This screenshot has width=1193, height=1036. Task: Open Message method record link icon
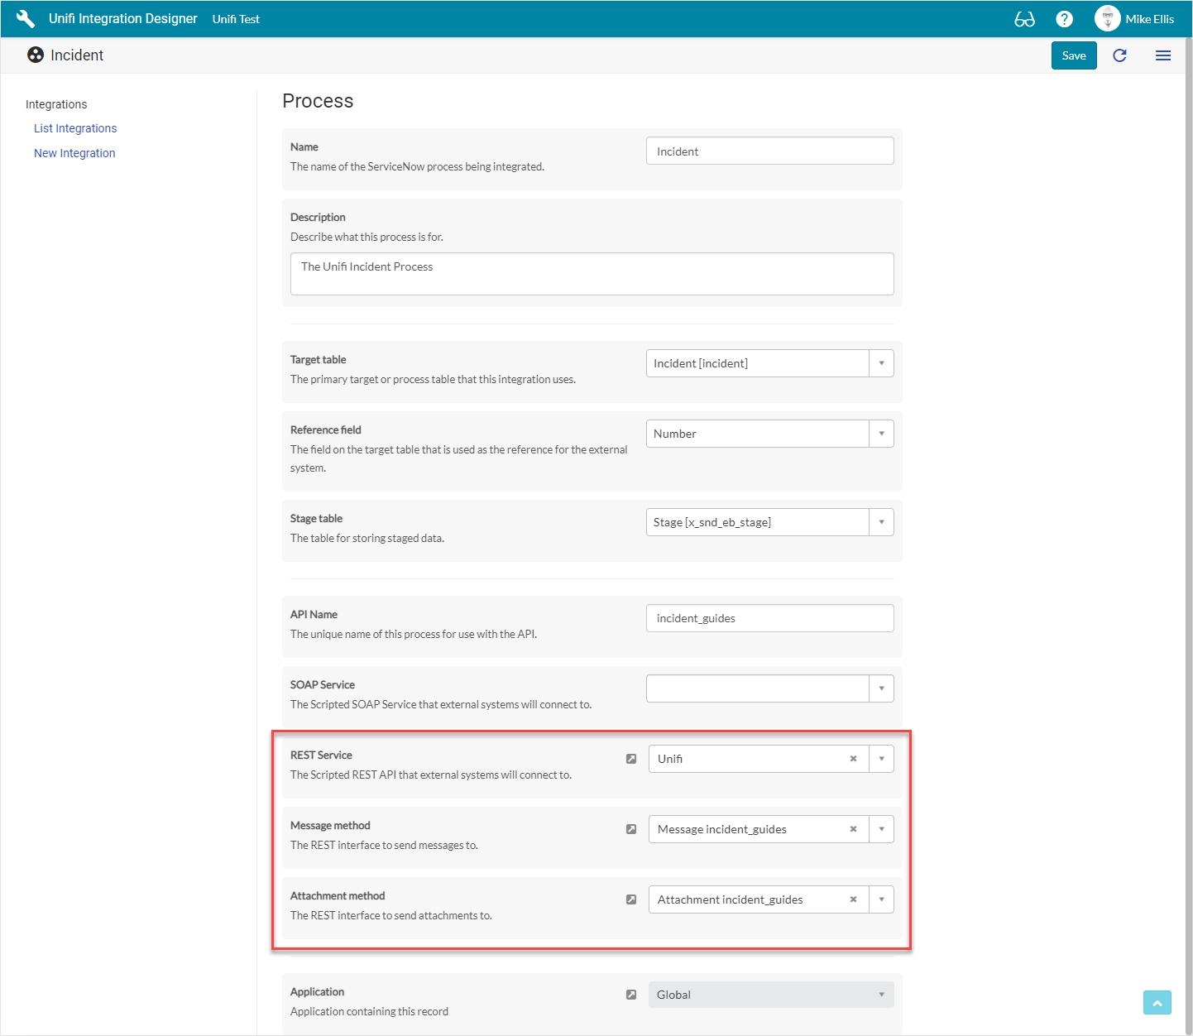click(631, 829)
